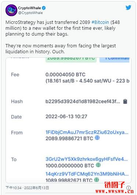The width and height of the screenshot is (137, 195).
Task: Click the blue verified badge beside CryptoWhale
Action: click(44, 8)
